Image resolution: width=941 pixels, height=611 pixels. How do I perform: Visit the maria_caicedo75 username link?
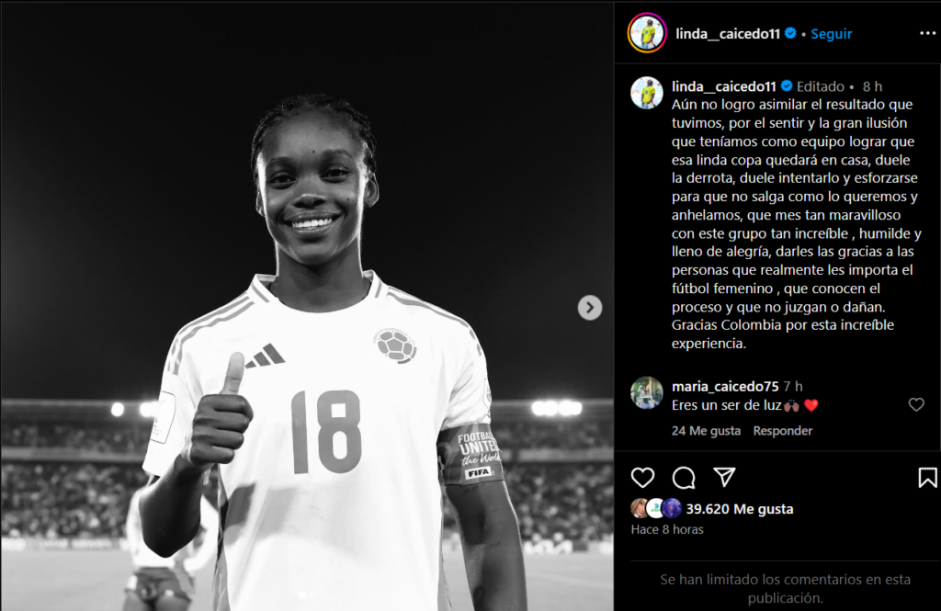tap(725, 386)
